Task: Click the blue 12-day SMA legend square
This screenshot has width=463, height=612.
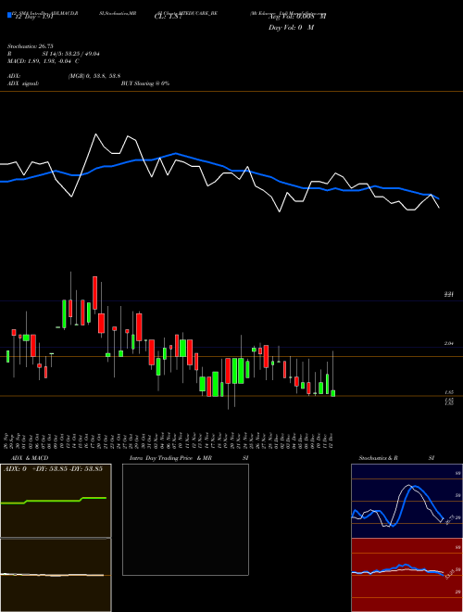Action: [x=9, y=15]
